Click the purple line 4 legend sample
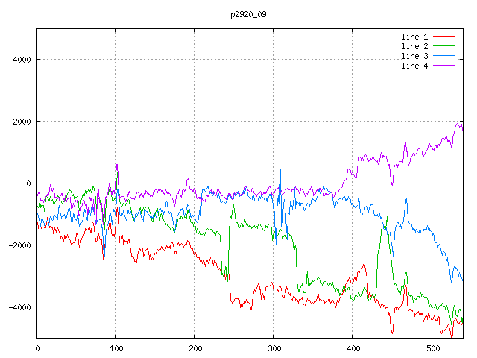 click(x=443, y=65)
